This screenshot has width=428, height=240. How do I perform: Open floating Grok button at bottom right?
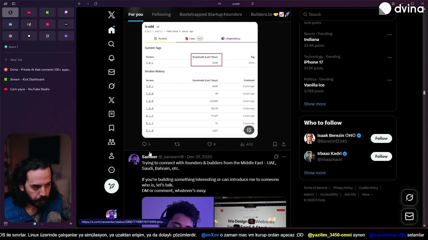[409, 198]
